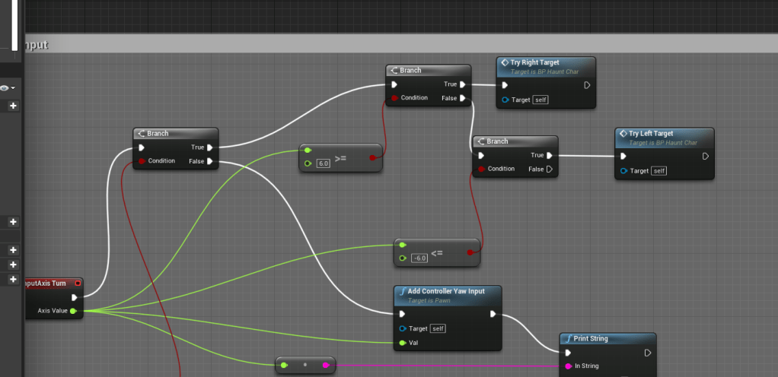This screenshot has width=778, height=377.
Task: Click the function icon on Add Controller Yaw Input
Action: [401, 291]
